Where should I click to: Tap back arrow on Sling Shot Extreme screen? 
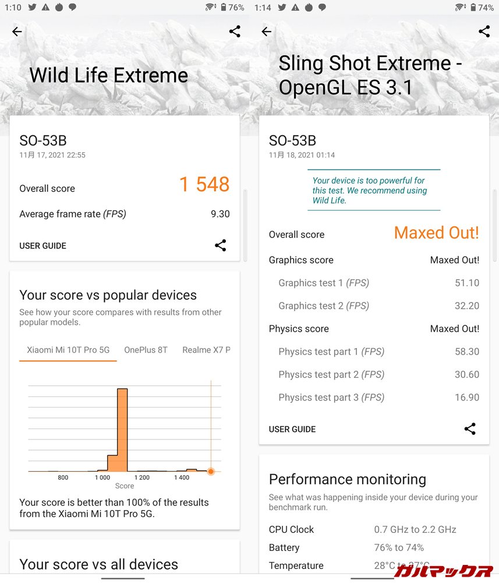tap(267, 31)
